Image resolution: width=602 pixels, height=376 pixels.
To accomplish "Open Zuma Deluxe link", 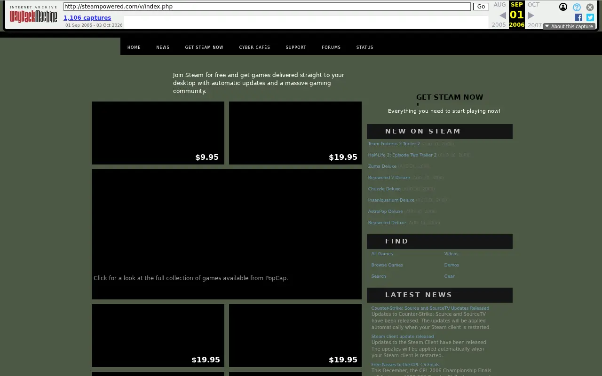I will click(x=382, y=166).
